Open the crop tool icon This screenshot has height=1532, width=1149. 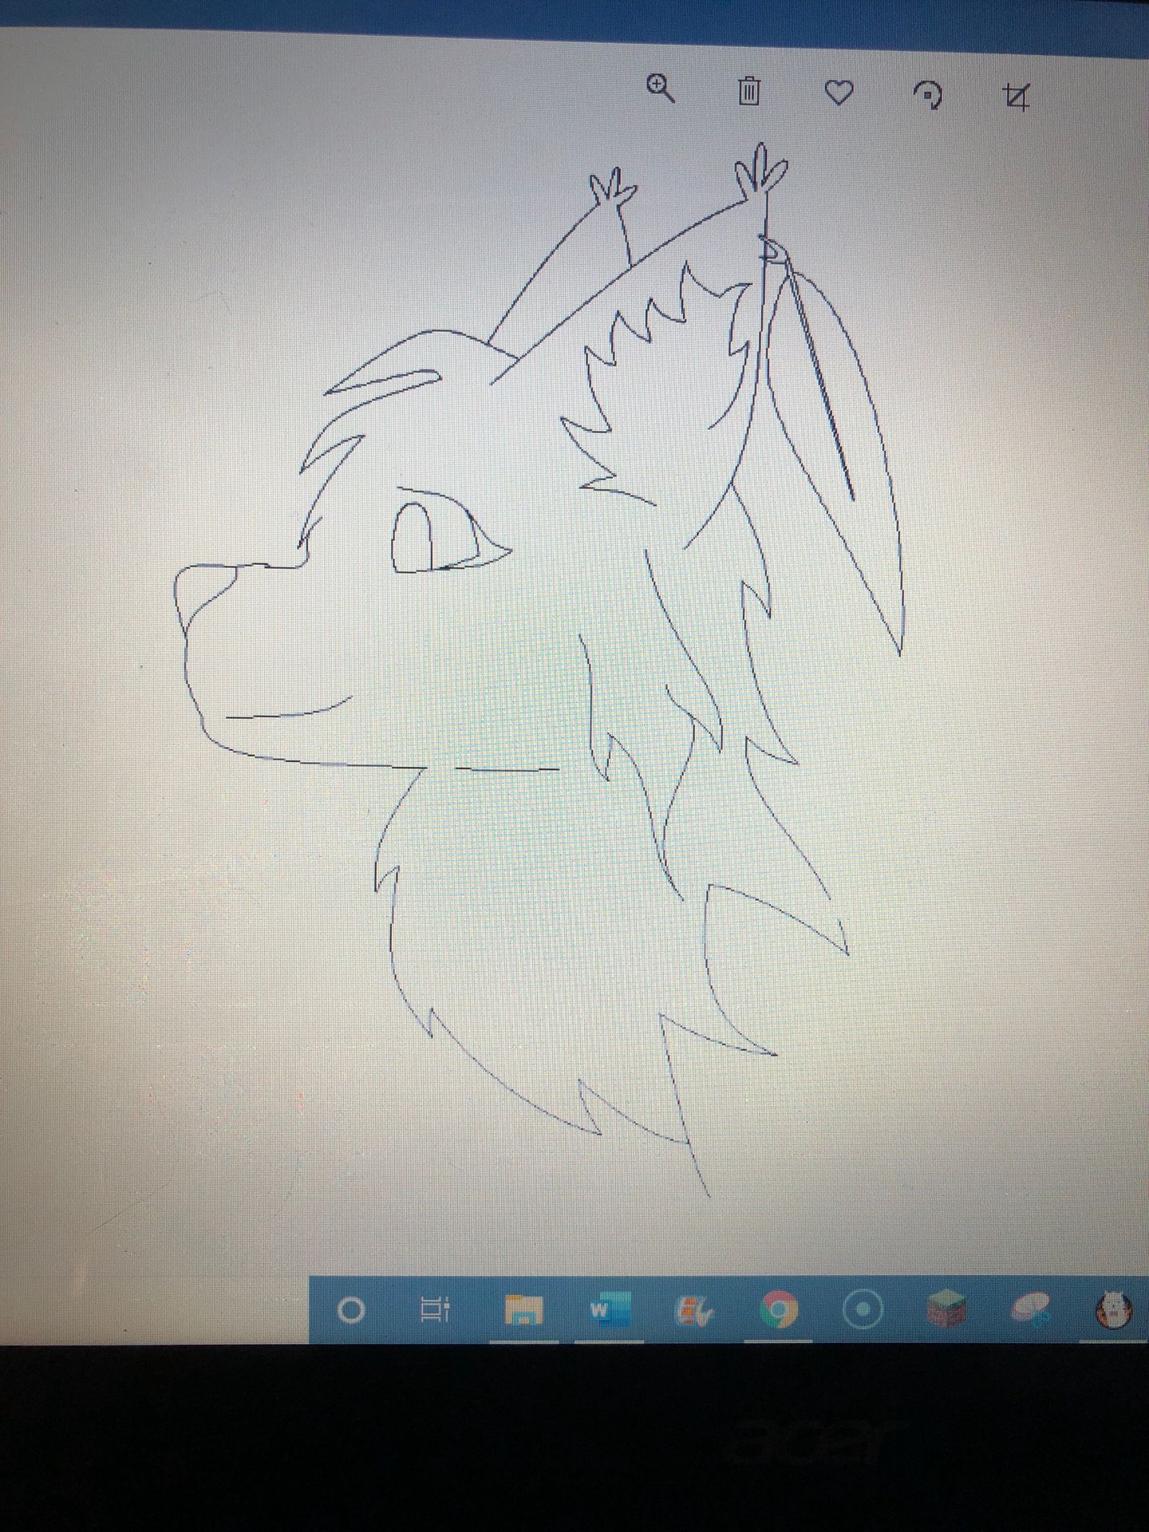1016,97
